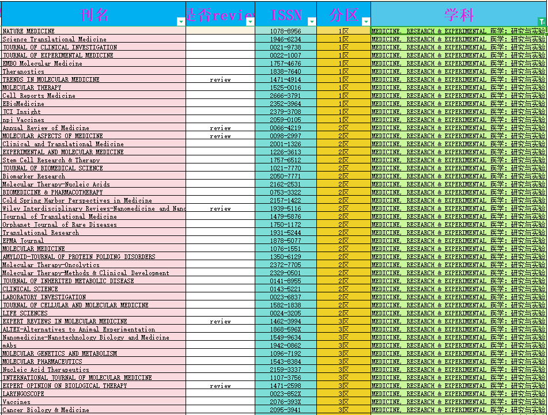Select ISSN cell 1076-1551
The image size is (548, 415).
pos(286,249)
